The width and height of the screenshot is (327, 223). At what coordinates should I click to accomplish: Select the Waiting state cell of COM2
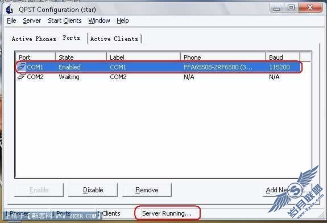click(x=69, y=77)
